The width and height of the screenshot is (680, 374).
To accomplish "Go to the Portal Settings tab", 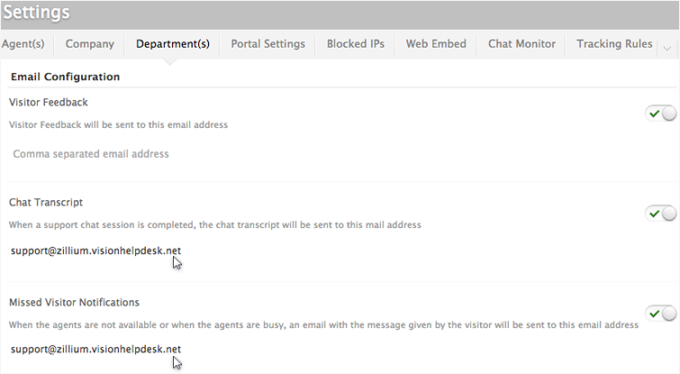I will click(x=267, y=43).
